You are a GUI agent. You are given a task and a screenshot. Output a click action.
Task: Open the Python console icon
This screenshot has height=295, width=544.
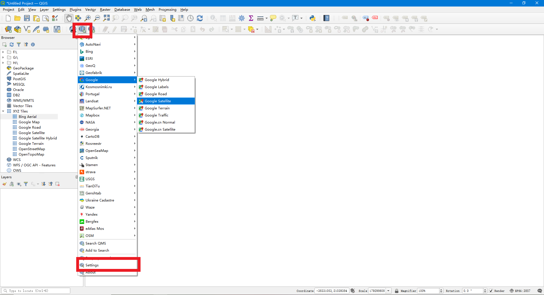tap(313, 18)
